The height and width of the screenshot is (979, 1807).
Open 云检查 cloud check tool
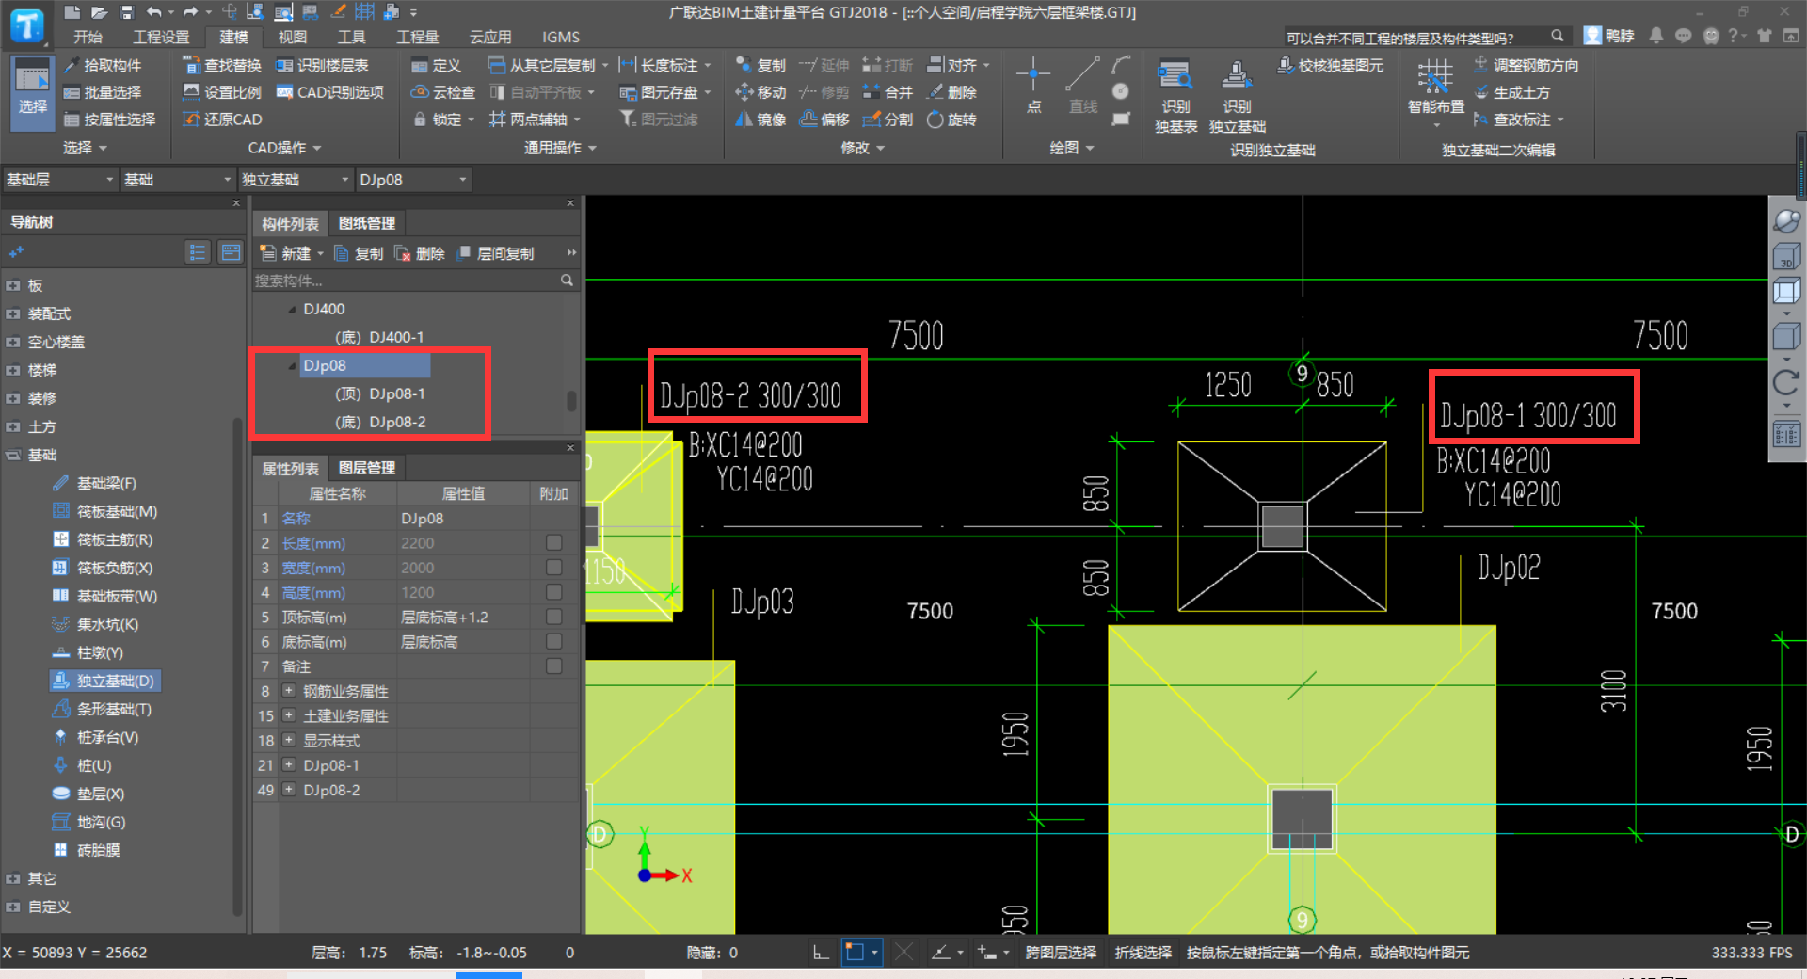coord(442,92)
